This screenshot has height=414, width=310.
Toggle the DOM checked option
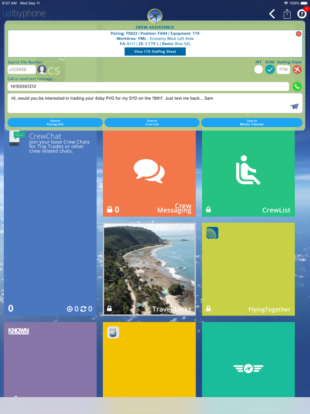270,70
